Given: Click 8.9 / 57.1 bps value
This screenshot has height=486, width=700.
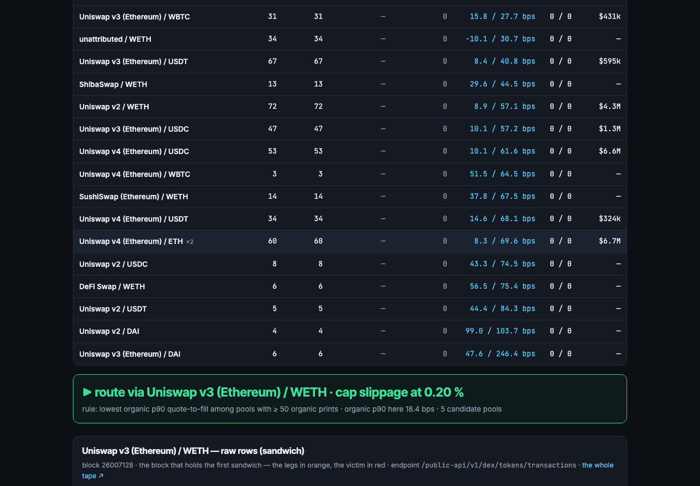Looking at the screenshot, I should click(505, 106).
